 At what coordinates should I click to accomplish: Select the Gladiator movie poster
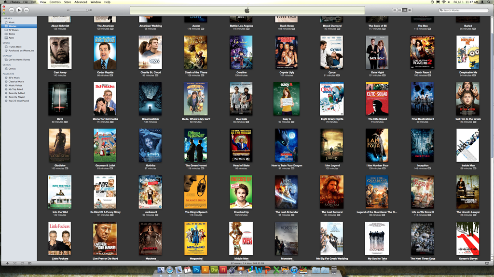coord(59,145)
